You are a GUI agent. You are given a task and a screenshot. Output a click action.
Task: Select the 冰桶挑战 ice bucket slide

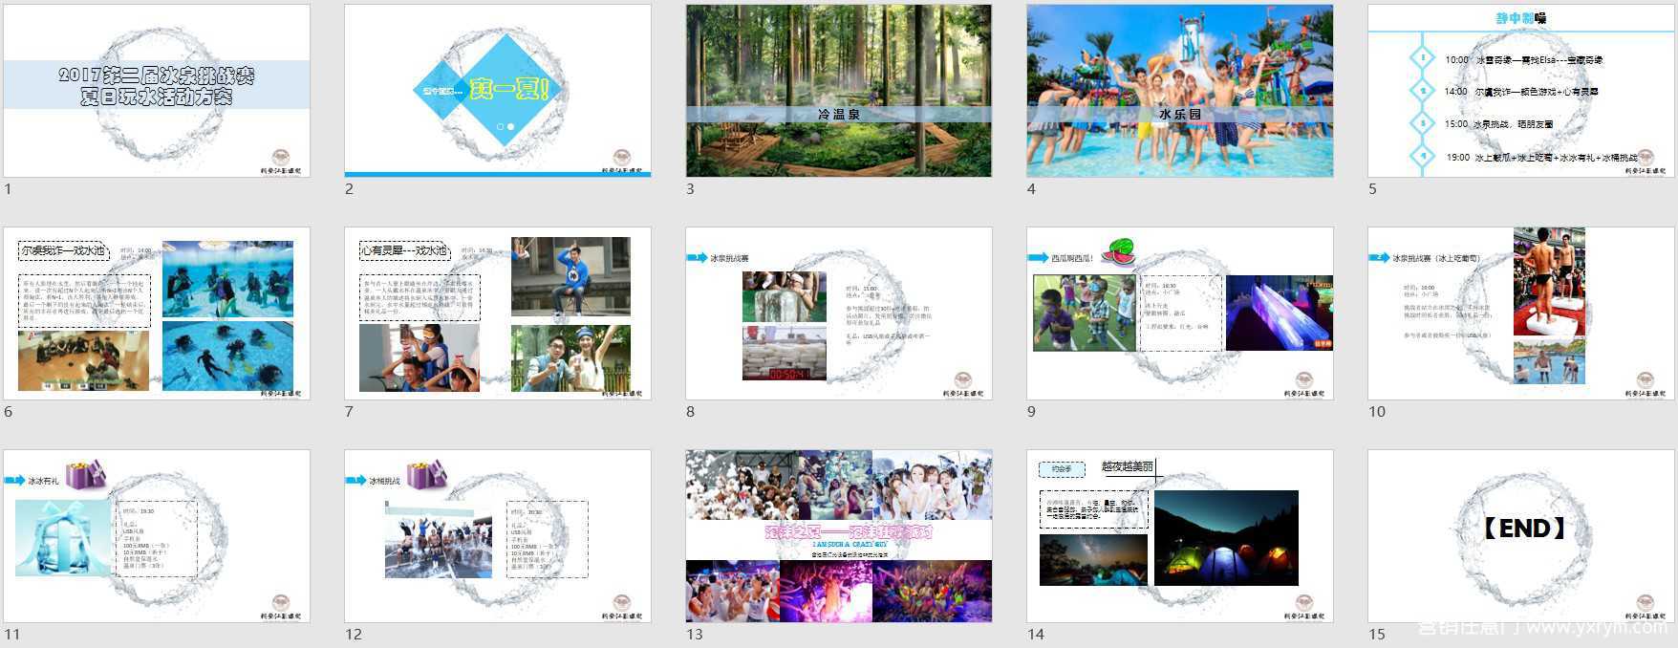coord(498,536)
